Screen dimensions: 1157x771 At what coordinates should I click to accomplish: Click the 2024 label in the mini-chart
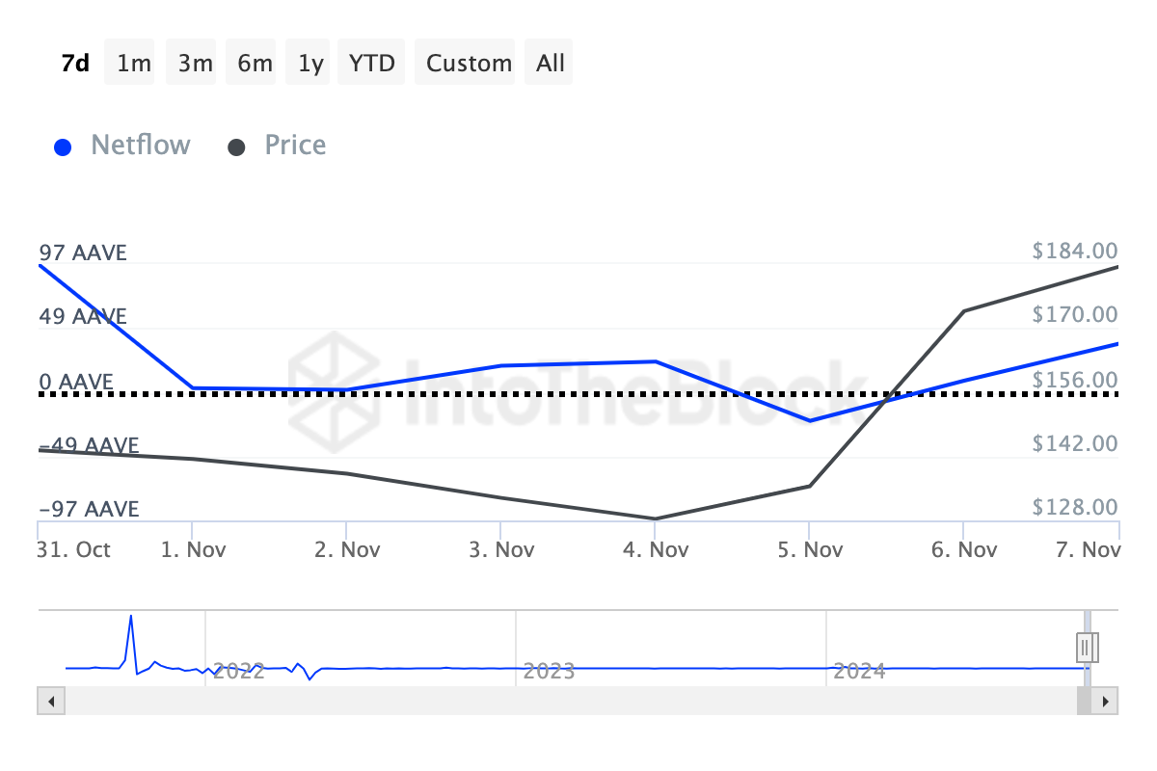click(x=861, y=672)
